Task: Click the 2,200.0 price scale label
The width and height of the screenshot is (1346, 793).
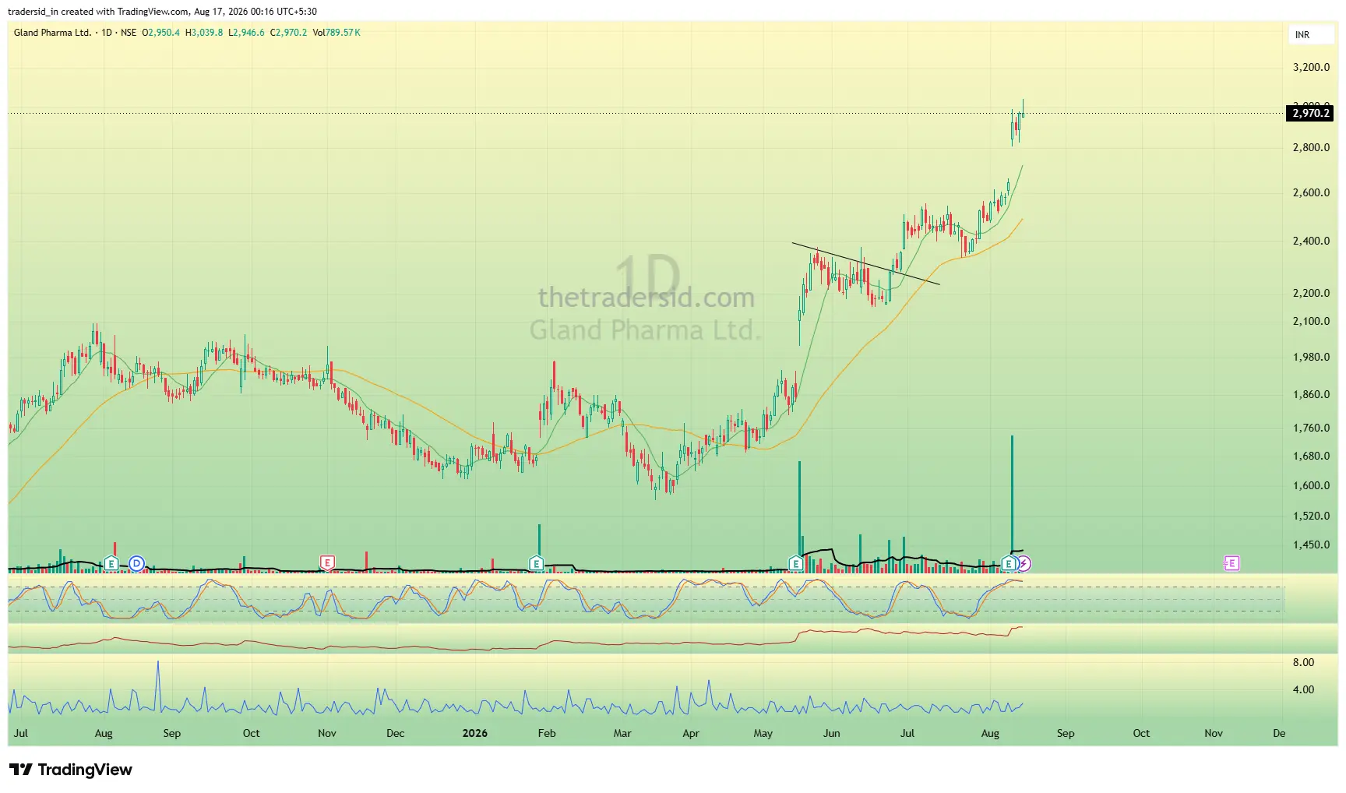Action: coord(1311,293)
